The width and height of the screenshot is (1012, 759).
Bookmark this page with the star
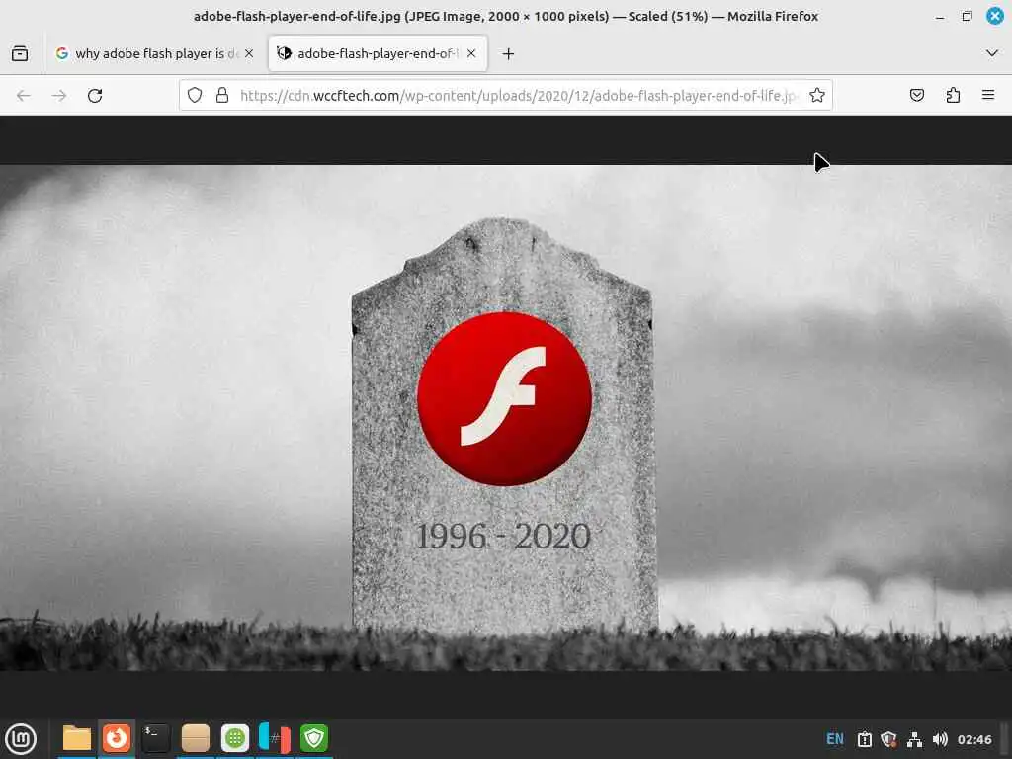(x=817, y=96)
